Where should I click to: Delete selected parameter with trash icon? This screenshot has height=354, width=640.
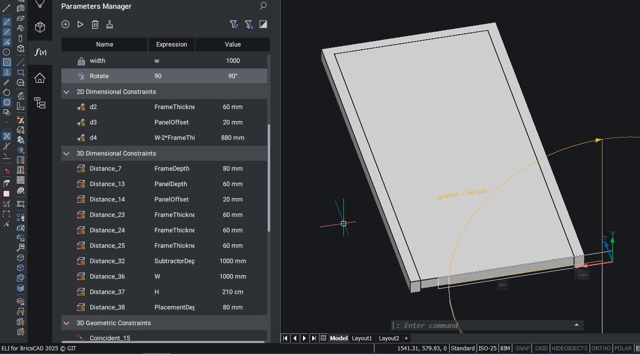point(95,25)
